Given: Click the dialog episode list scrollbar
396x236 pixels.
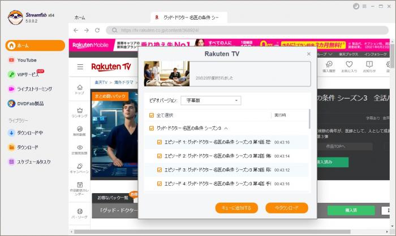Looking at the screenshot, I should tap(309, 119).
